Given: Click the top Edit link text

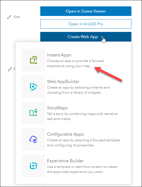Looking at the screenshot, I should 17,17.
